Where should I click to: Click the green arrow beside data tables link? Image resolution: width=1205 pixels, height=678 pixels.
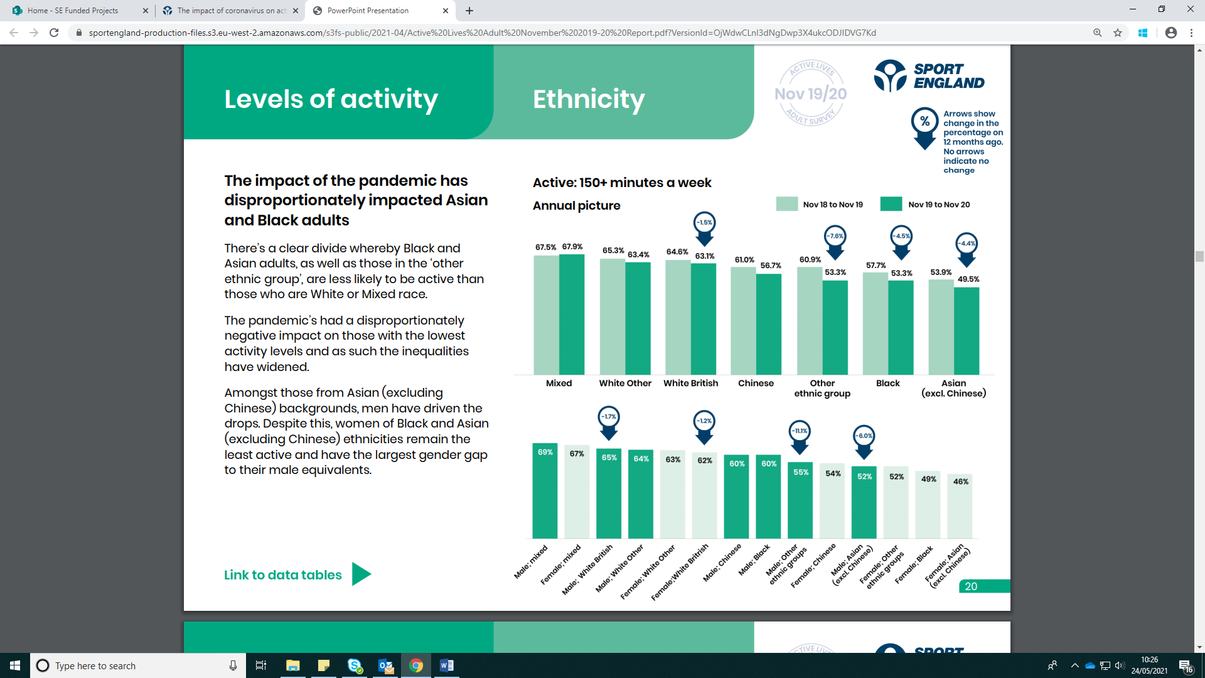coord(361,574)
